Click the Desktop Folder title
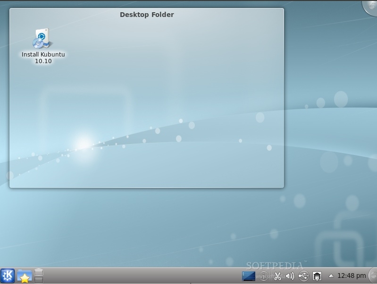 [147, 15]
